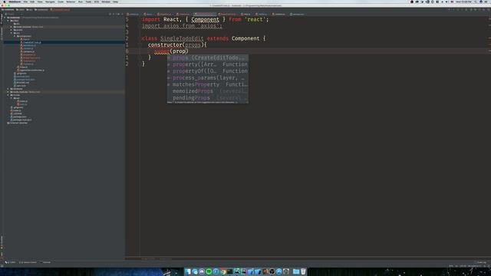Open the Help menu

[116, 2]
